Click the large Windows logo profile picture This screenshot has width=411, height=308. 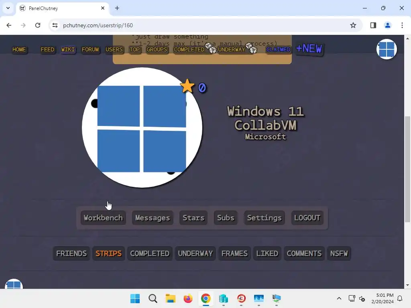pyautogui.click(x=142, y=128)
